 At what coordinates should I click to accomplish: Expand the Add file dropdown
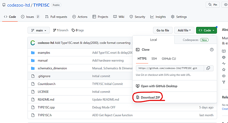tap(184, 30)
